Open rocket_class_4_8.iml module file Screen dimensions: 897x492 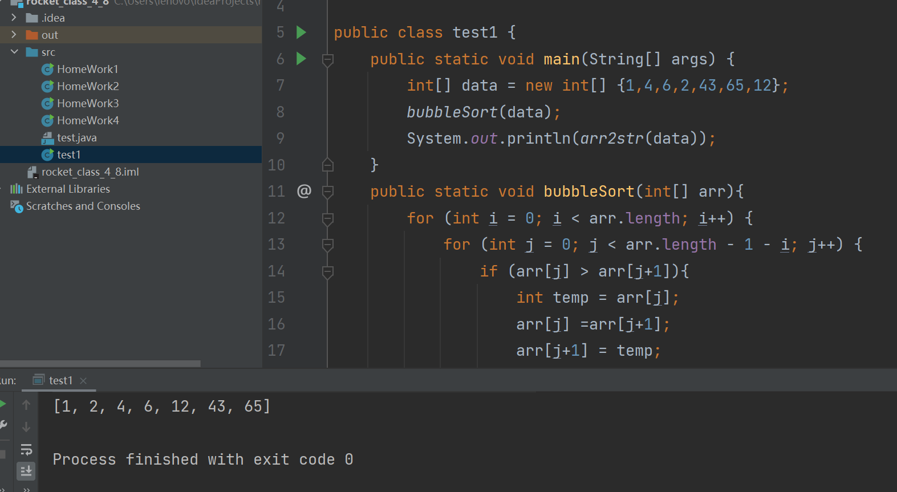click(90, 172)
